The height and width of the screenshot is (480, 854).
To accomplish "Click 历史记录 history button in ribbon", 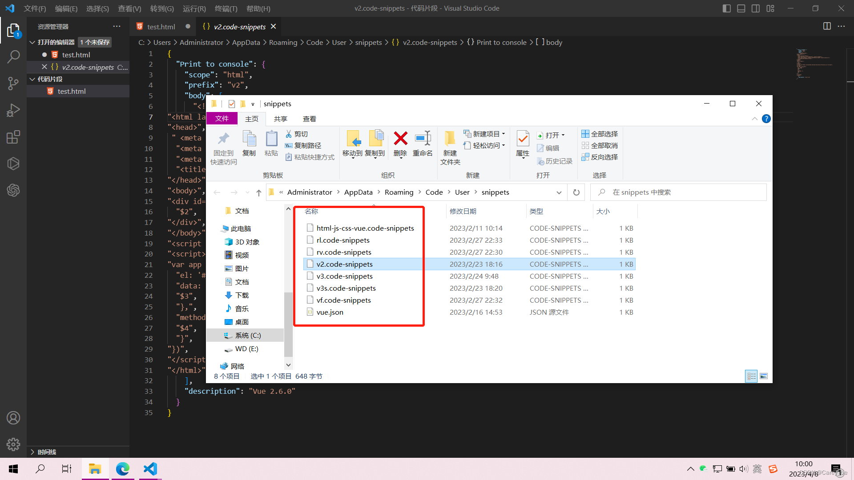I will tap(554, 161).
